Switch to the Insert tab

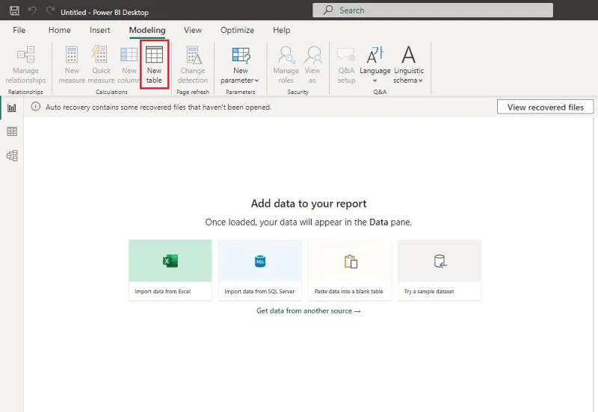[100, 30]
